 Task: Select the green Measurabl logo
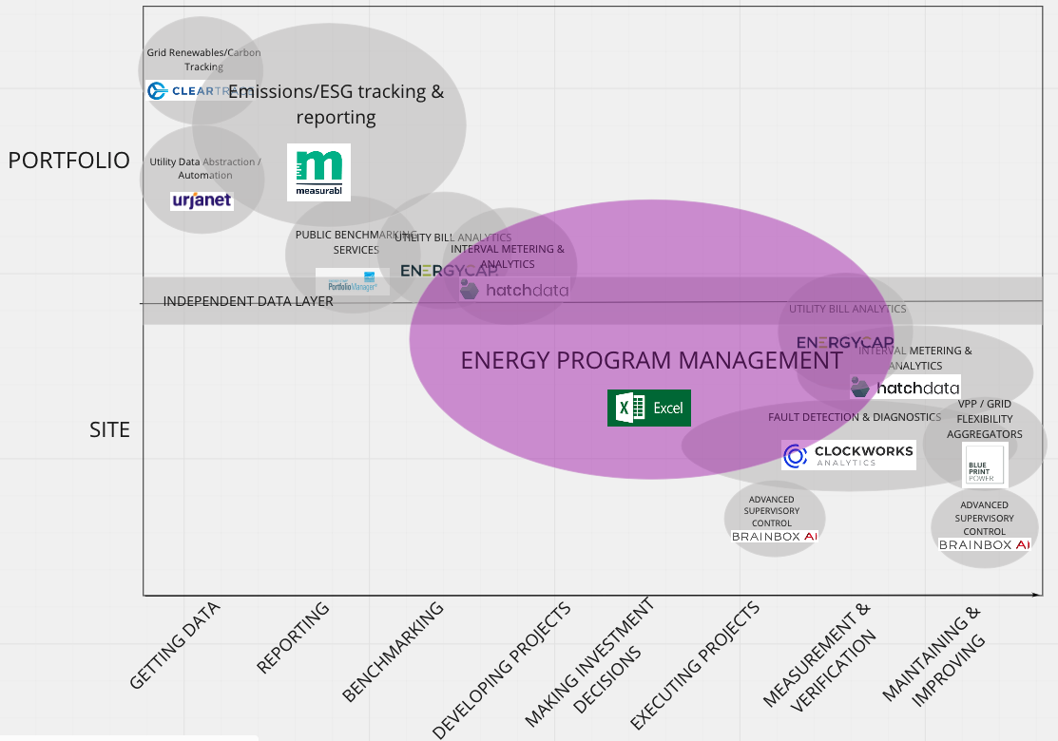pos(318,172)
